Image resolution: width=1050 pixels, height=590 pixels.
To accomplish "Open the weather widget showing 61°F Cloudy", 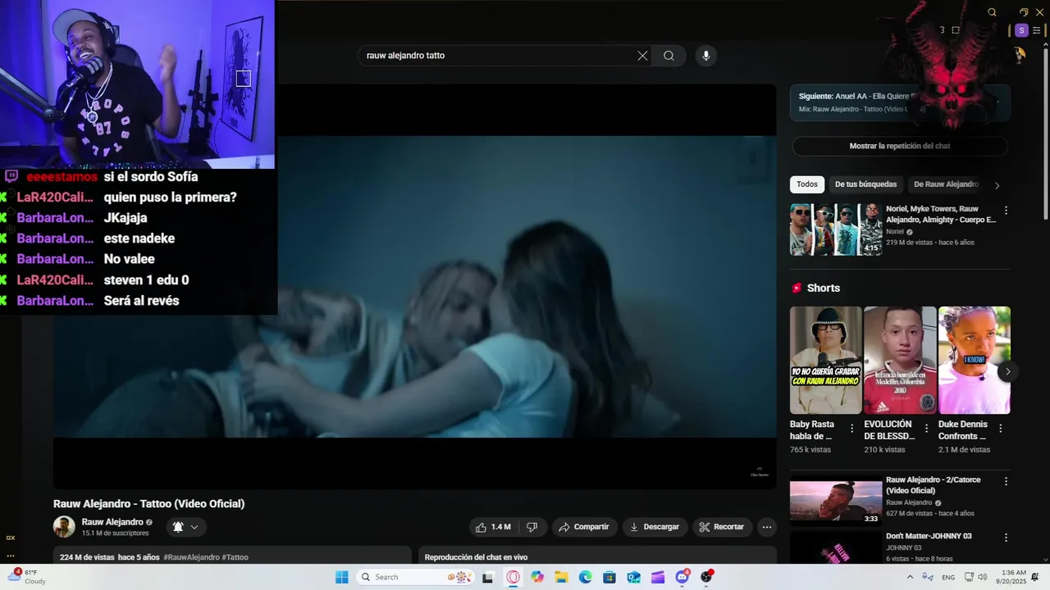I will [27, 577].
